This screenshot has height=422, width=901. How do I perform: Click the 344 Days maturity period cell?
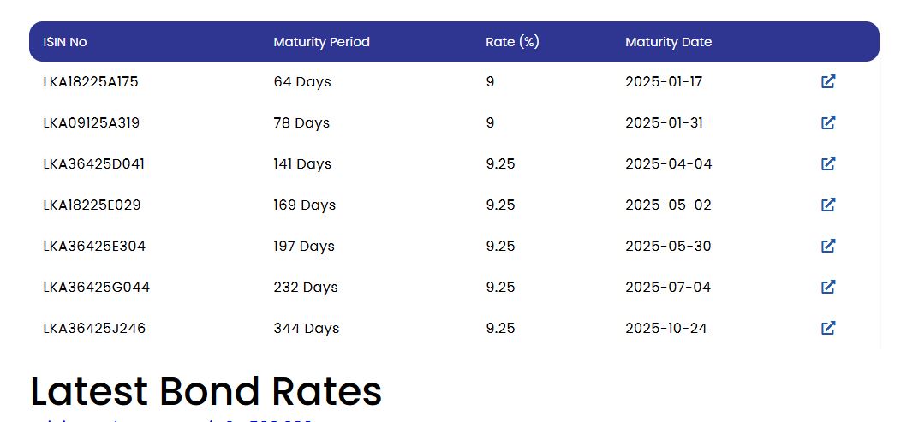(x=307, y=328)
